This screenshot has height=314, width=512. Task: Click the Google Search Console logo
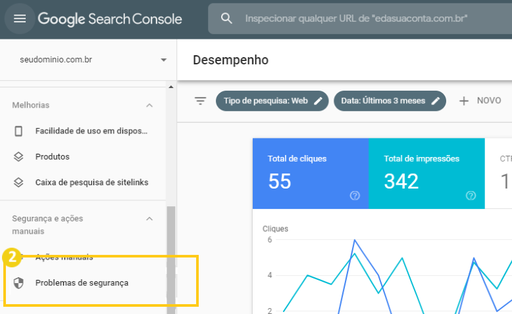coord(110,19)
